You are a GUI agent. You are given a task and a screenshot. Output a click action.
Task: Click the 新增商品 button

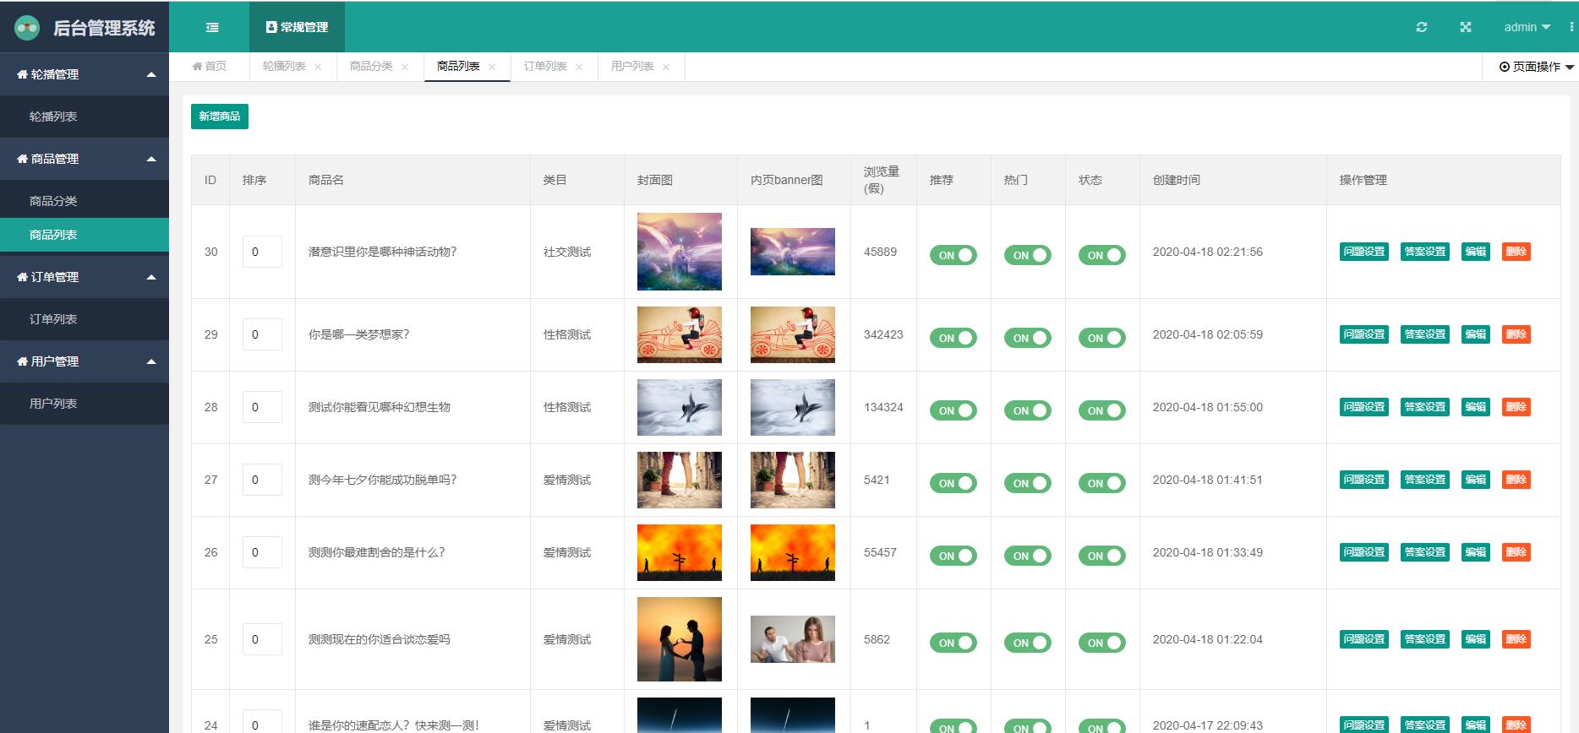point(220,117)
